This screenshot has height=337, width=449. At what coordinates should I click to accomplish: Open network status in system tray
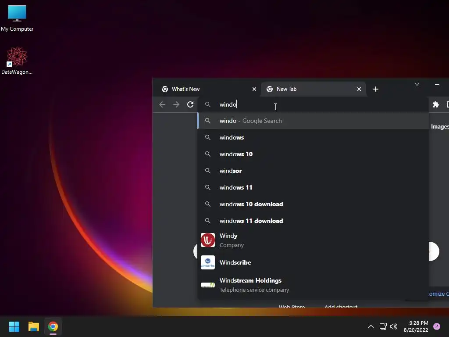(x=383, y=326)
